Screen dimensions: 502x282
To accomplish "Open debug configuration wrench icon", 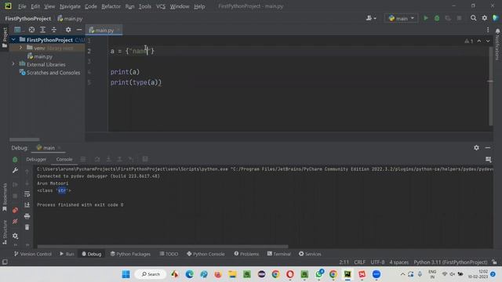I will (x=15, y=171).
